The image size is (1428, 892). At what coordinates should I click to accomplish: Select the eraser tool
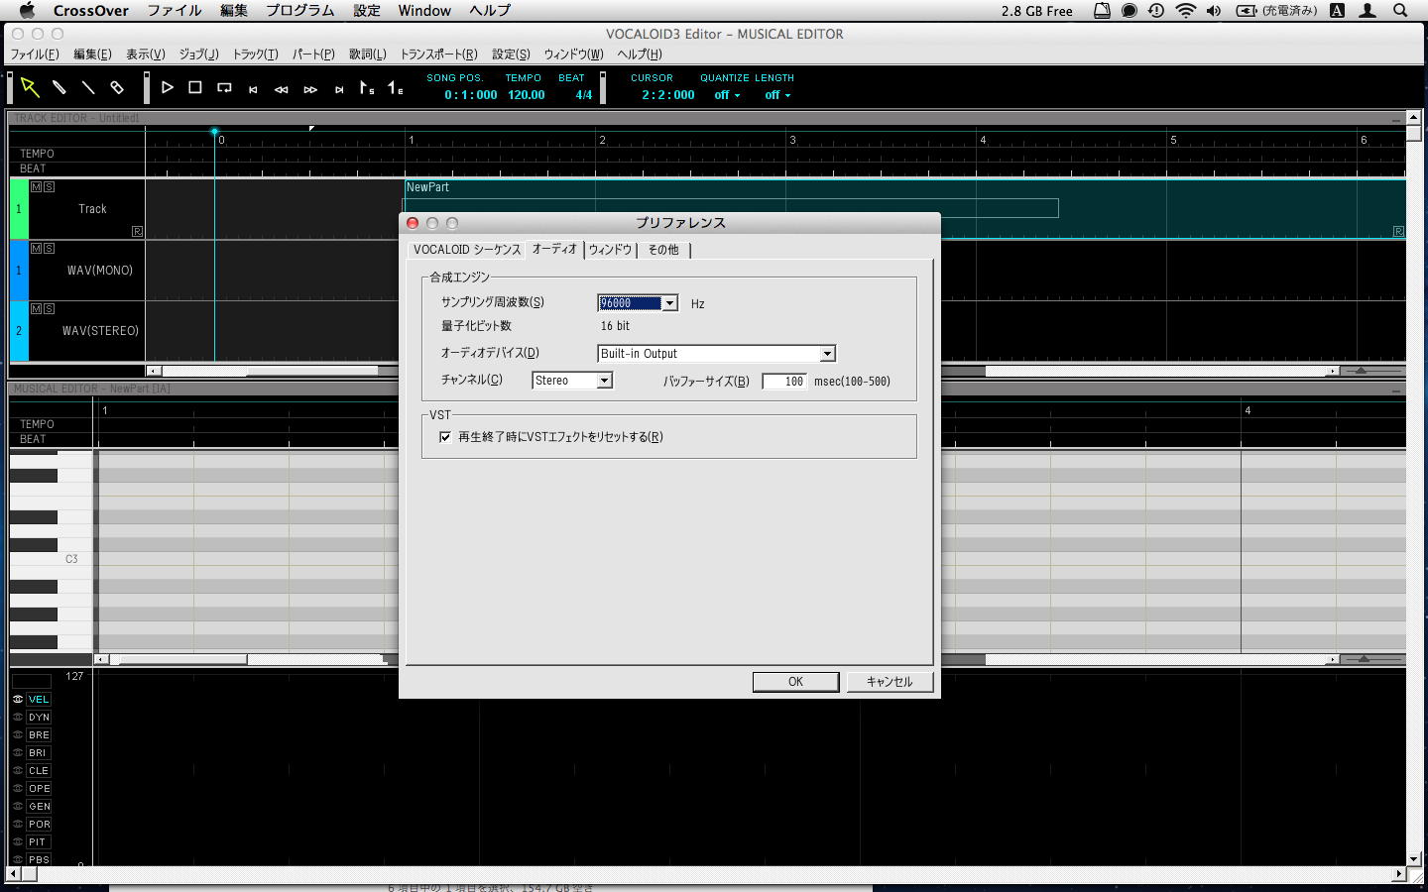(x=117, y=87)
